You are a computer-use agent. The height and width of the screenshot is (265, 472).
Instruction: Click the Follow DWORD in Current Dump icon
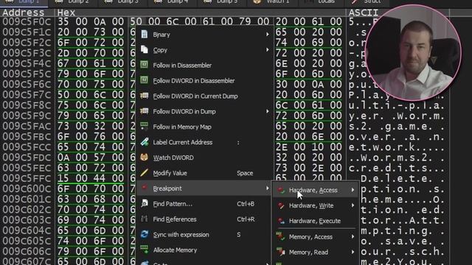145,96
